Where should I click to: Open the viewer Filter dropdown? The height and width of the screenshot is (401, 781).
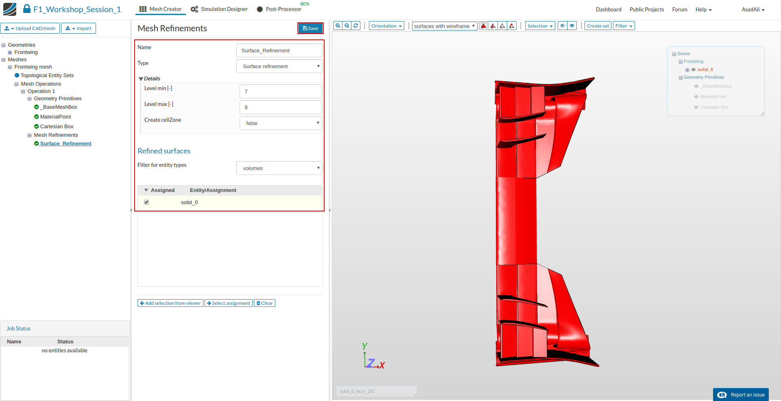(x=624, y=26)
